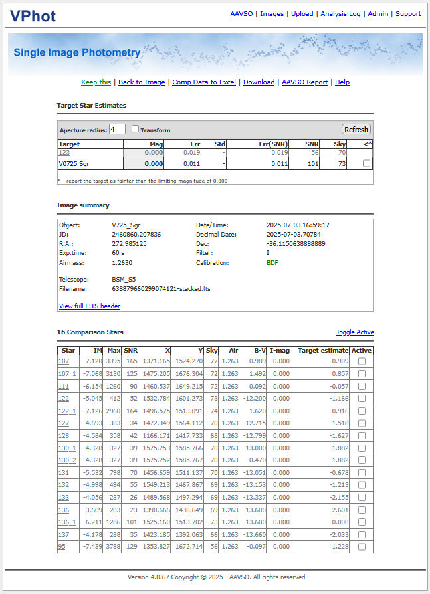Activate comparison star 136

pyautogui.click(x=362, y=510)
